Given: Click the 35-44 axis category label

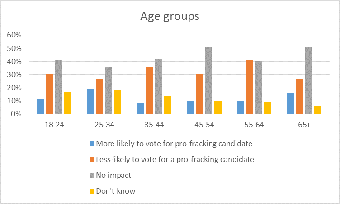Looking at the screenshot, I should (x=154, y=124).
